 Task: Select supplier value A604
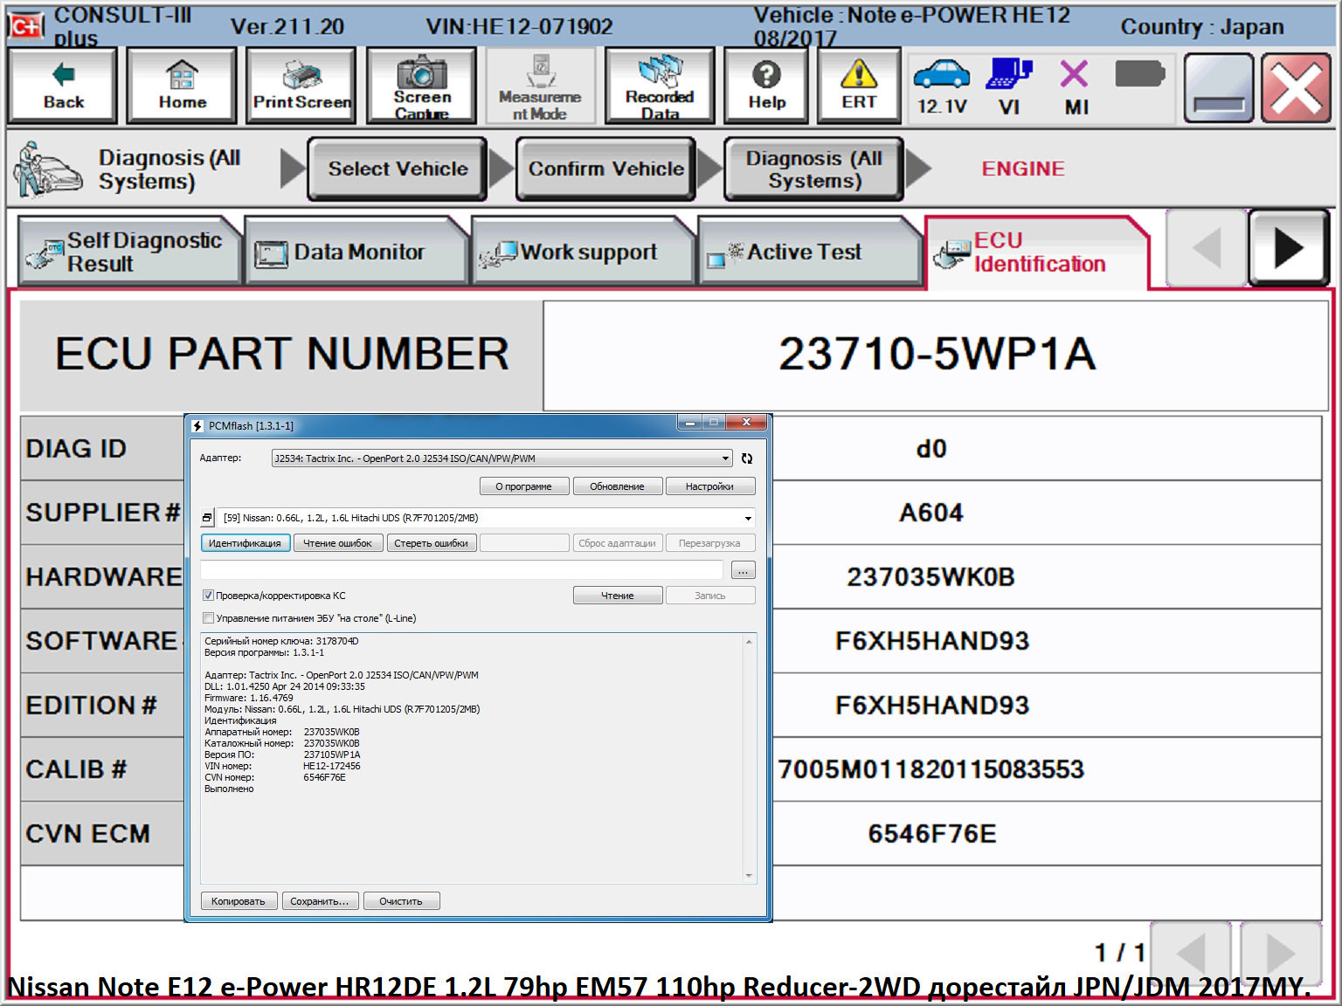click(931, 513)
